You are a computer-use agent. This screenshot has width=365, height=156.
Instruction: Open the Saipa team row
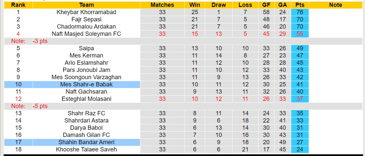(x=86, y=48)
